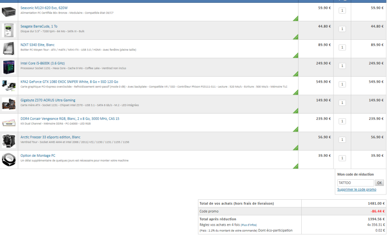Click Plus d'infos payment link

(x=249, y=225)
